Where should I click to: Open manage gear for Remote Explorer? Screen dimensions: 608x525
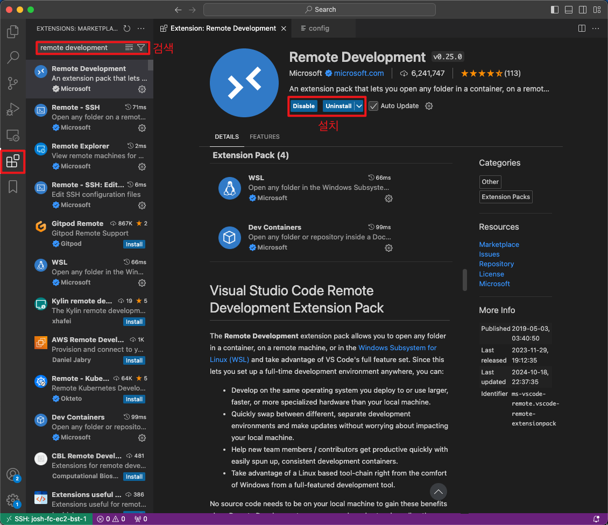pos(142,167)
